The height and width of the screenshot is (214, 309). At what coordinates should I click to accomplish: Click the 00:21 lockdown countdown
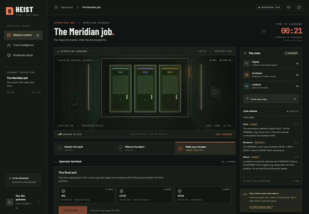(x=291, y=31)
